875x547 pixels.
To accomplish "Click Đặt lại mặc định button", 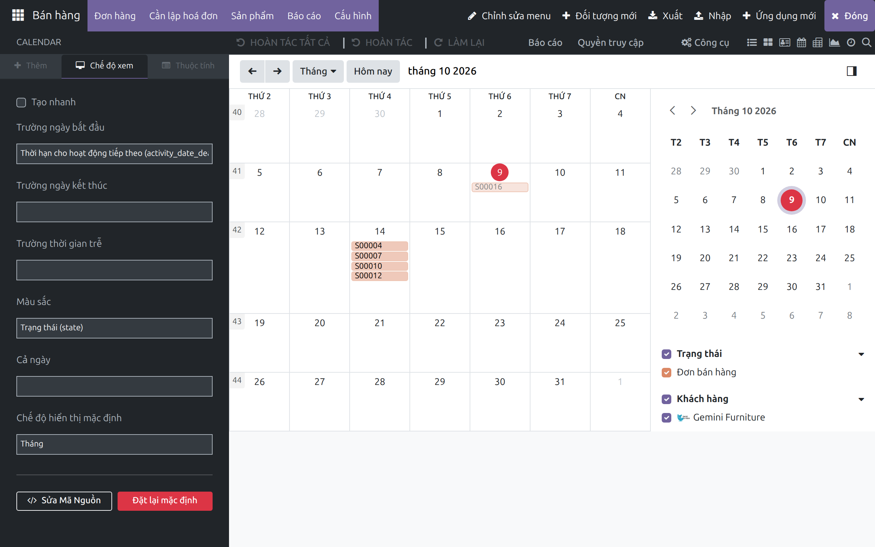I will 165,501.
